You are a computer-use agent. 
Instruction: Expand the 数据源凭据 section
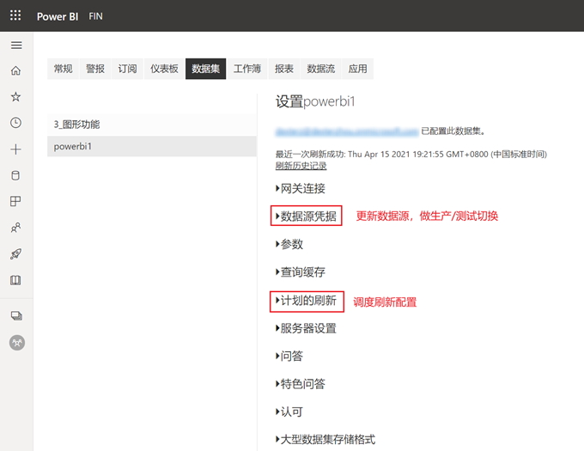point(306,216)
